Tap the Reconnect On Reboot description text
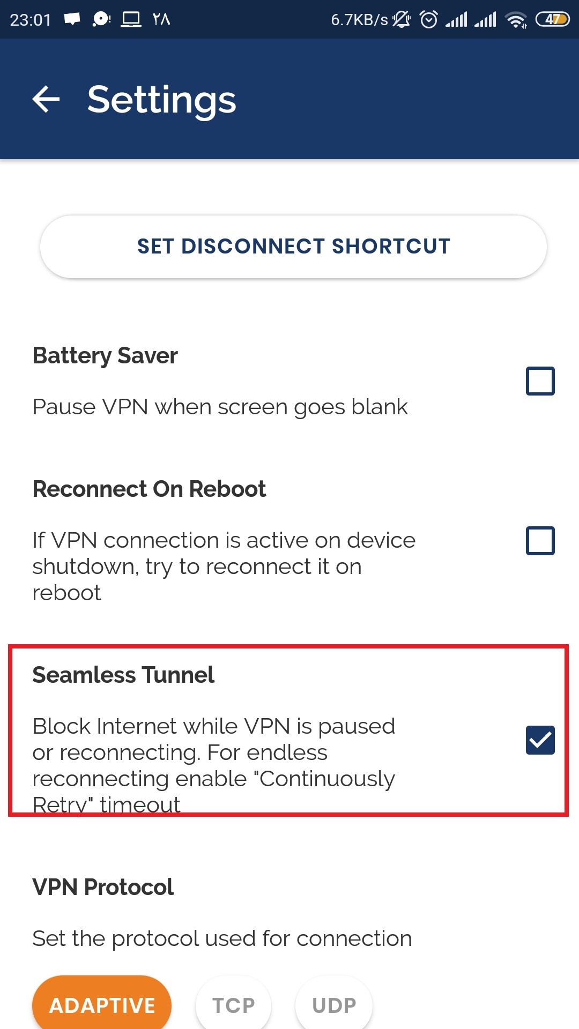Viewport: 579px width, 1029px height. coord(224,566)
